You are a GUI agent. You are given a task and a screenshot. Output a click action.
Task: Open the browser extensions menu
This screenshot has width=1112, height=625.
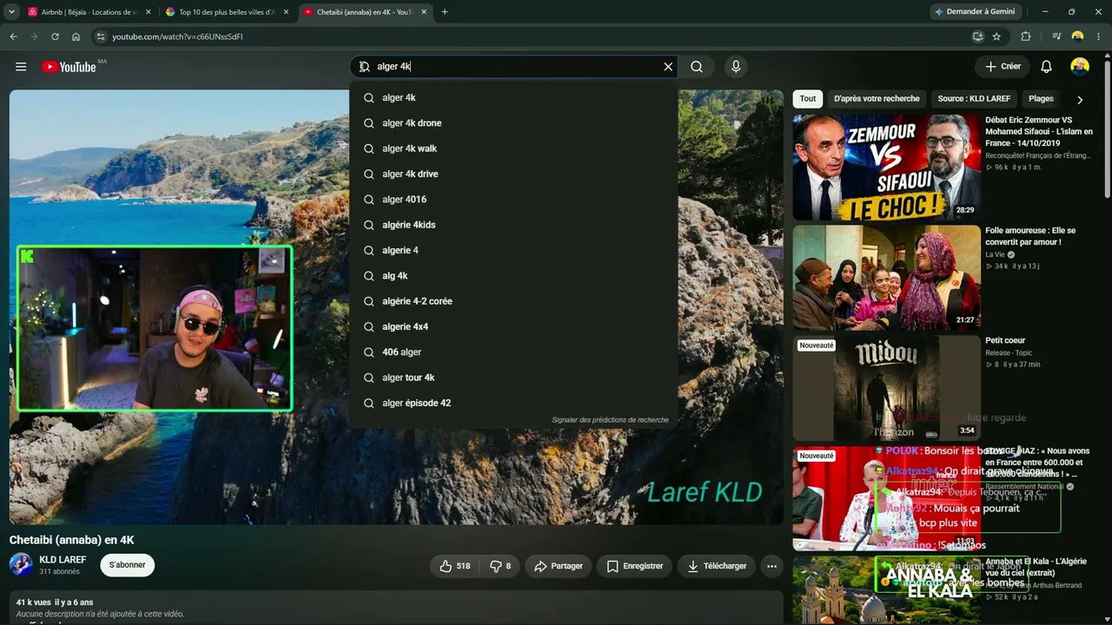(1026, 36)
